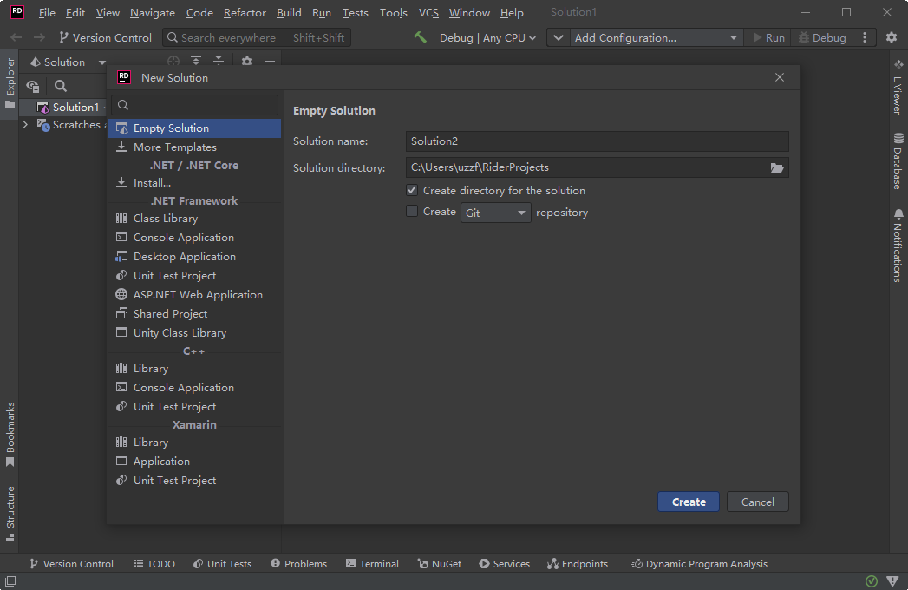Image resolution: width=908 pixels, height=590 pixels.
Task: Open the Build menu
Action: click(289, 13)
